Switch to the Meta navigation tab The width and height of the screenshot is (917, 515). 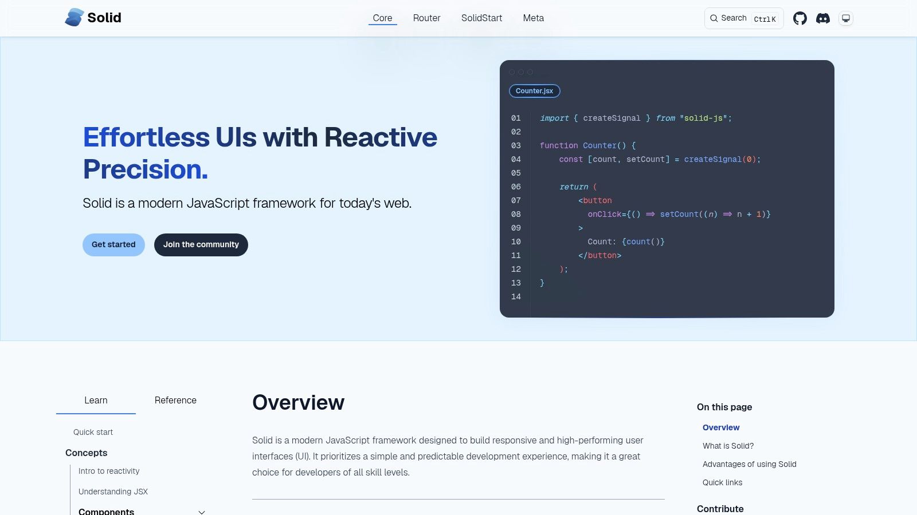(534, 18)
